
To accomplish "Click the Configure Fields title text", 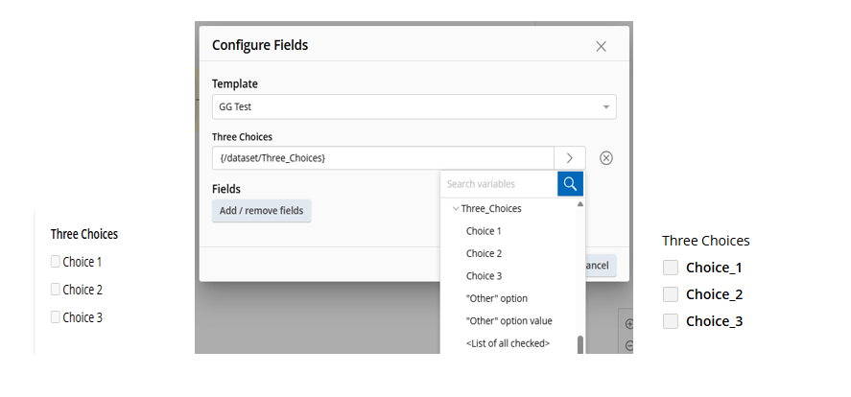I will (260, 45).
